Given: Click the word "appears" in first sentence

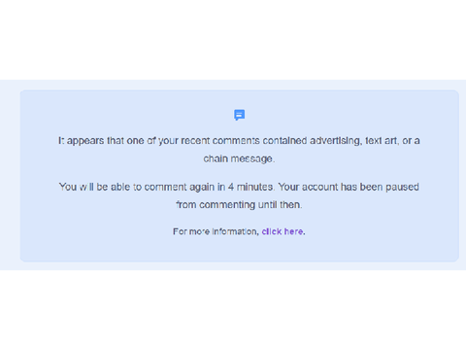Looking at the screenshot, I should point(85,141).
